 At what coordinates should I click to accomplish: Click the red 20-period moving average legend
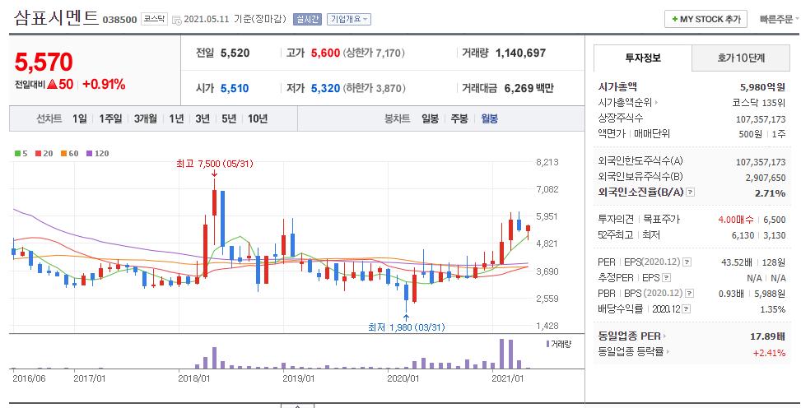pos(44,153)
